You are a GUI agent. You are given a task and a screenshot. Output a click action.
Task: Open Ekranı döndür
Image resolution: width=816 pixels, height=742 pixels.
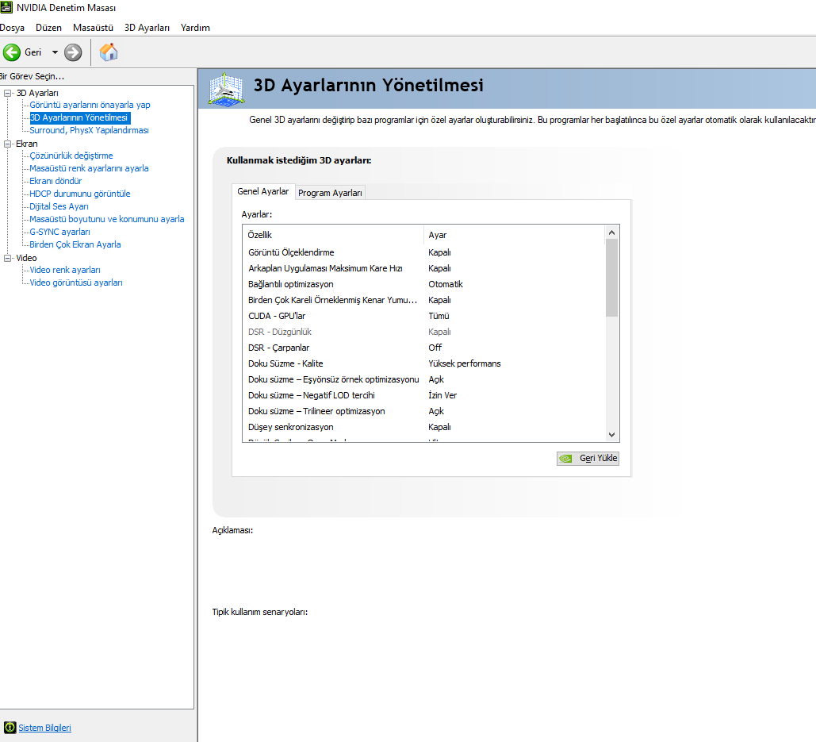56,181
